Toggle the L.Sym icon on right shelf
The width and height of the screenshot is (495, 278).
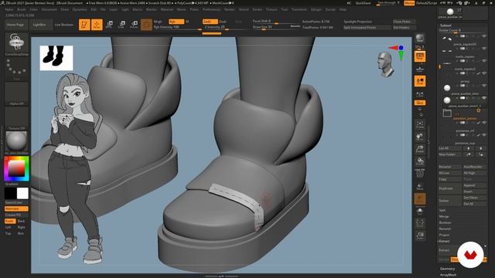(420, 93)
